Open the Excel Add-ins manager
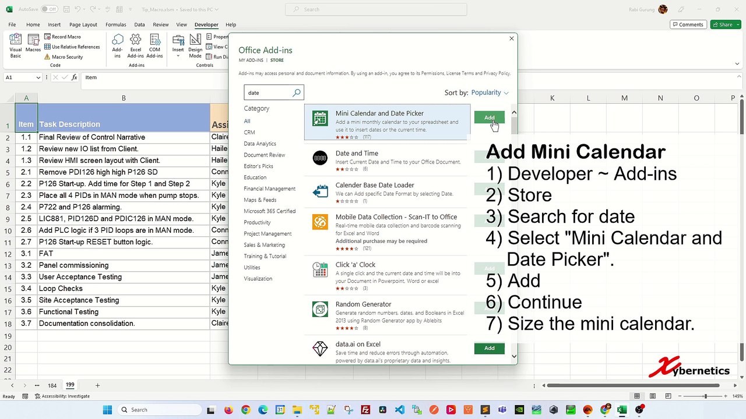Image resolution: width=746 pixels, height=419 pixels. 135,45
